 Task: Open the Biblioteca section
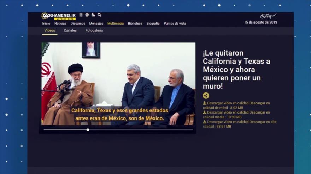135,24
